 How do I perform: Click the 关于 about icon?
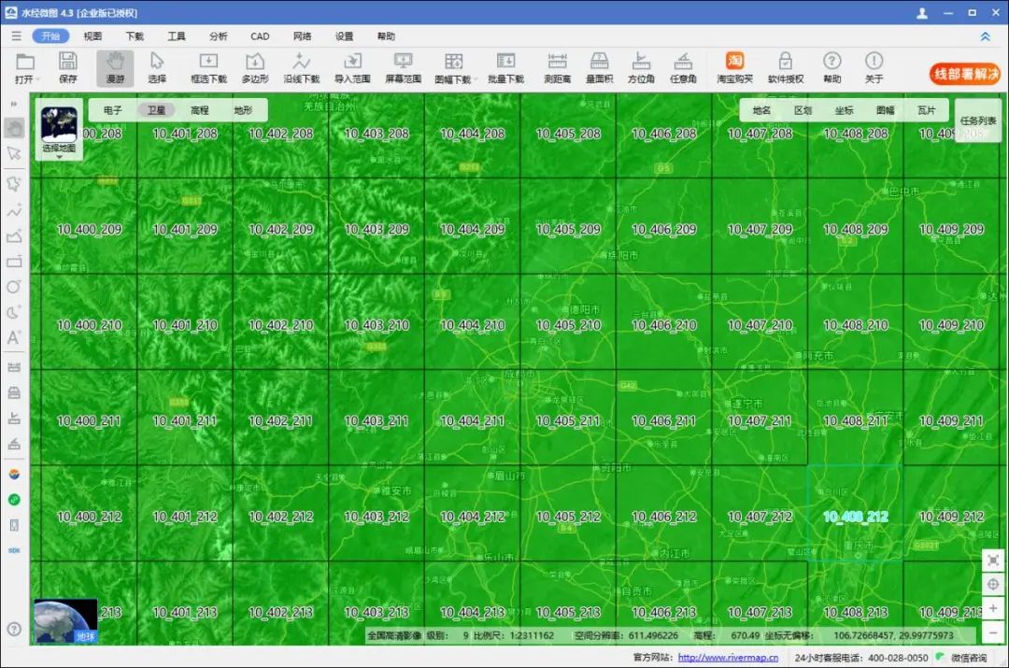(x=874, y=67)
